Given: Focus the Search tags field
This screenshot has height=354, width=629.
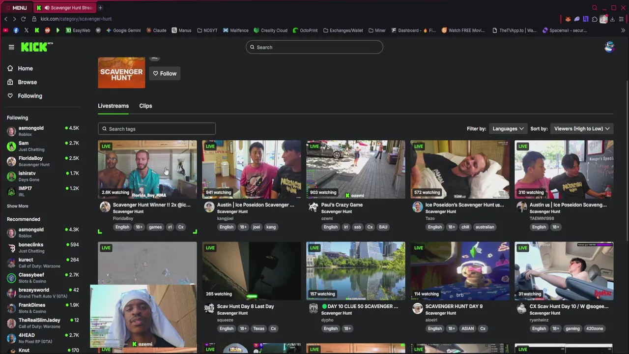Looking at the screenshot, I should [157, 129].
